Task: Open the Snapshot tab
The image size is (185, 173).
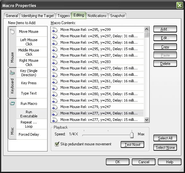Action: coord(118,16)
